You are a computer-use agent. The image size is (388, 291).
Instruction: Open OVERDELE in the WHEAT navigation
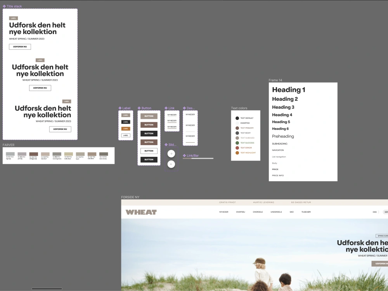click(258, 212)
